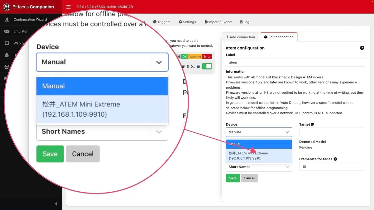
Task: Click the help icon beside Framerate for fades
Action: click(x=335, y=159)
